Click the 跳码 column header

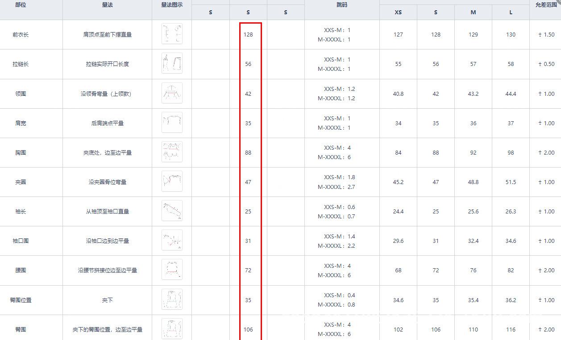[x=342, y=5]
